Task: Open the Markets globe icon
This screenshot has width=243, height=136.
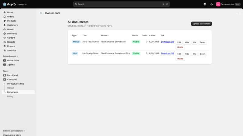Action: [5, 42]
